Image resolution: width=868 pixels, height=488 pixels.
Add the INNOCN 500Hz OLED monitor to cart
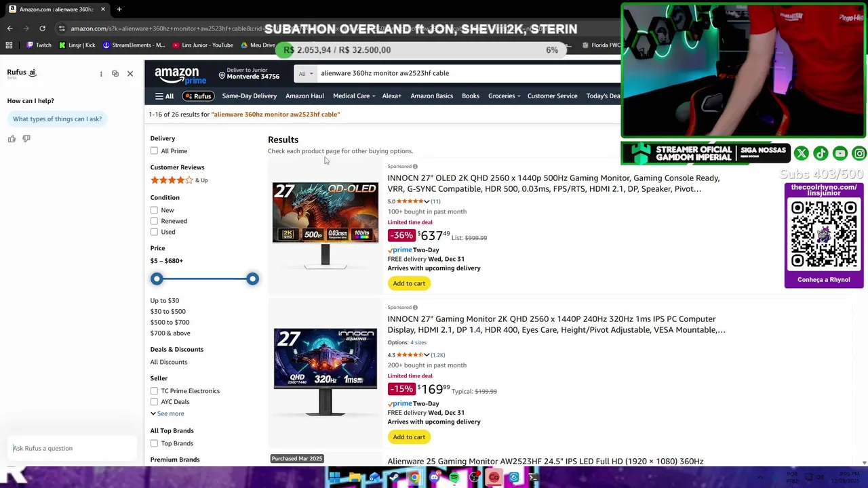click(409, 283)
